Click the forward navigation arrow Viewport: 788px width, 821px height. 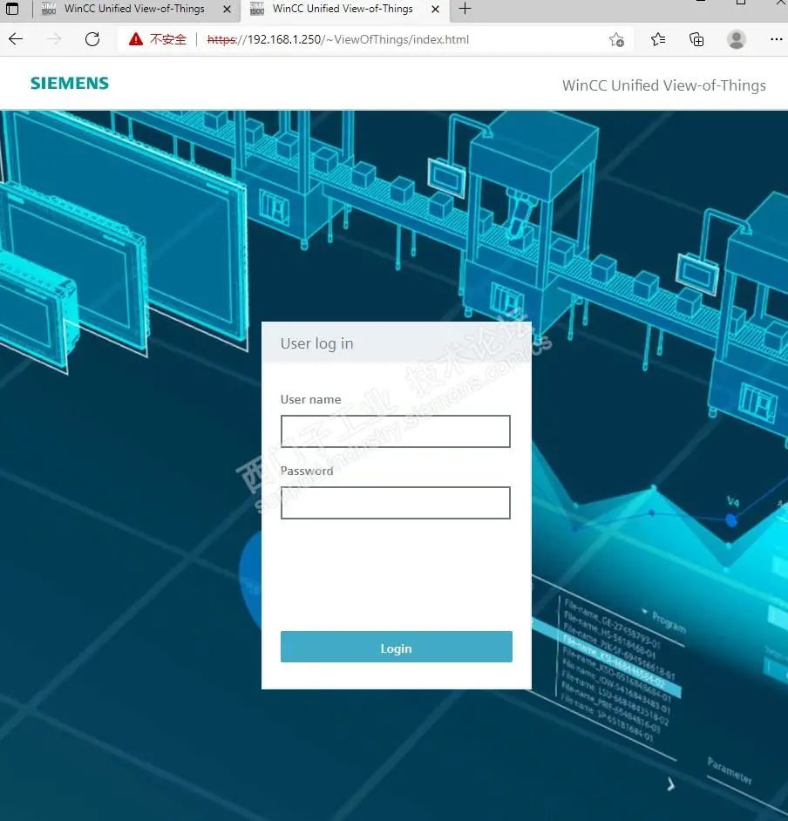tap(54, 39)
